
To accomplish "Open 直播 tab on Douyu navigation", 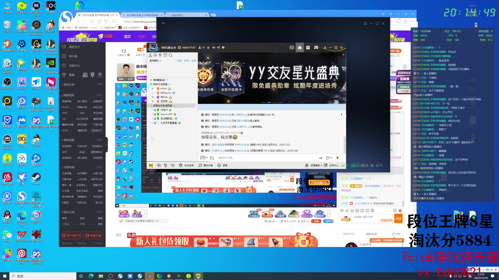I will coord(141,37).
